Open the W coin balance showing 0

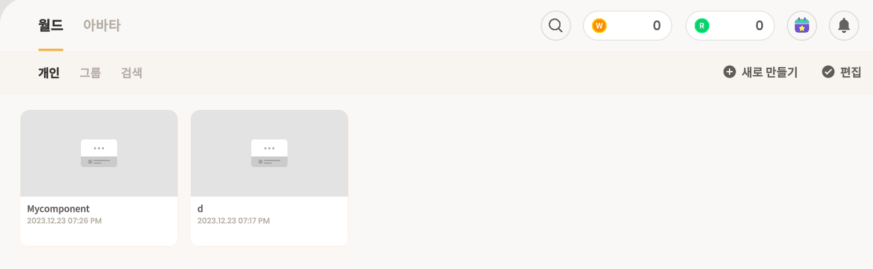tap(628, 26)
